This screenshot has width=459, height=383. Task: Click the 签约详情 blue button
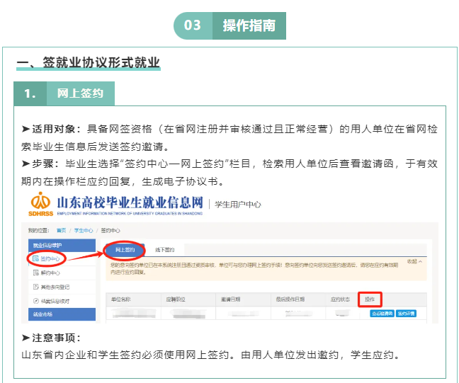(407, 313)
